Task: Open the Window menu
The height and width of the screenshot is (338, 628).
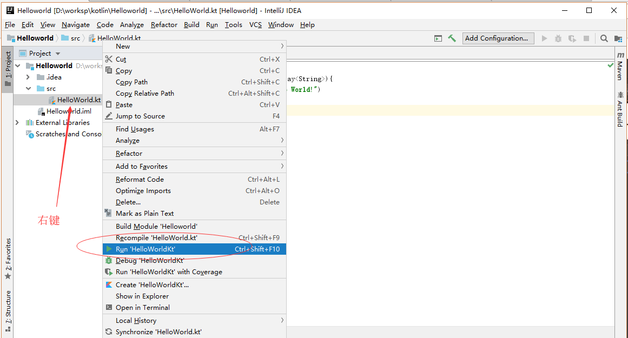Action: tap(281, 25)
